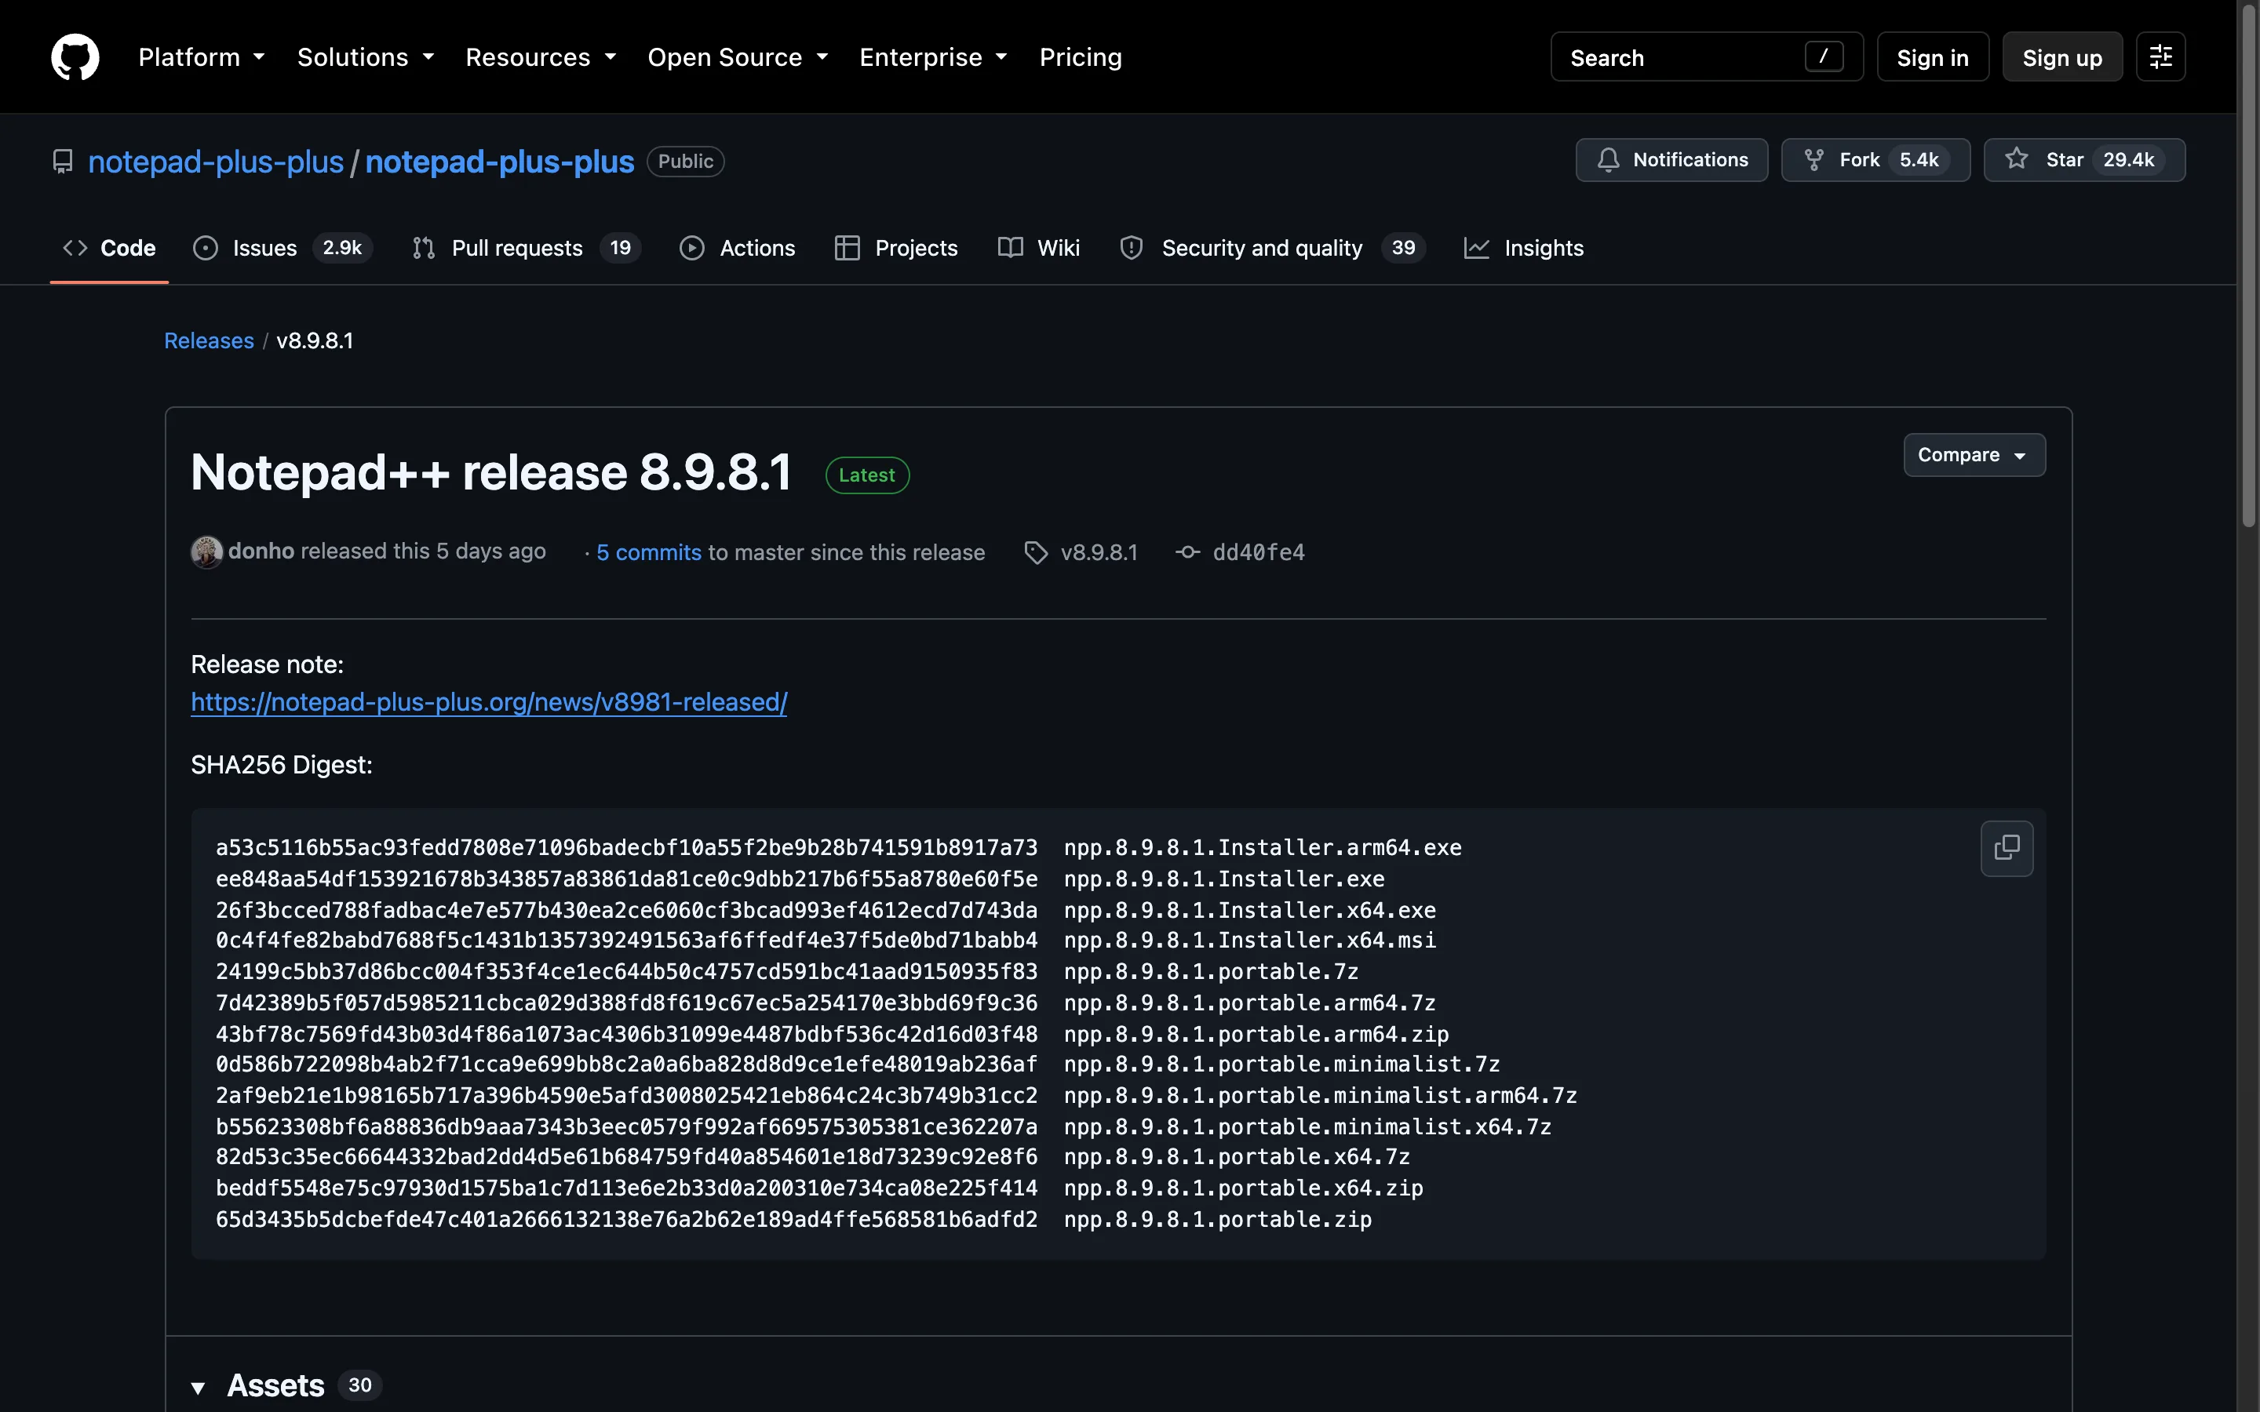
Task: Click the Latest release badge
Action: [866, 475]
